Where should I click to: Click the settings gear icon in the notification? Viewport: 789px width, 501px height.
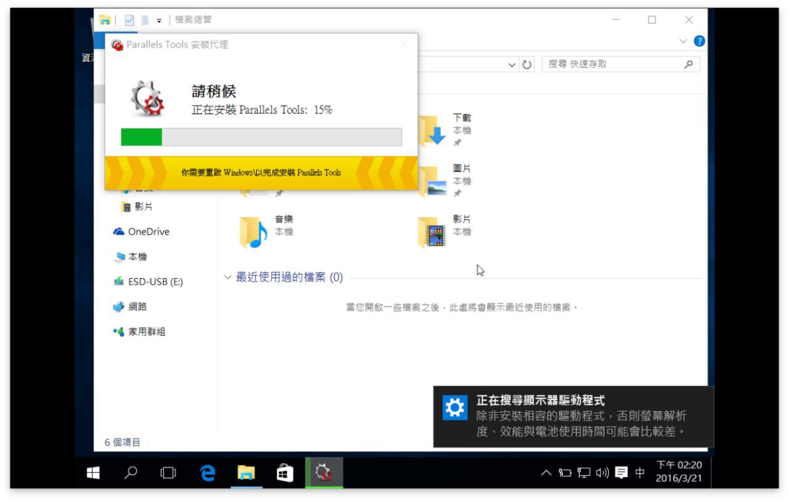pos(456,408)
